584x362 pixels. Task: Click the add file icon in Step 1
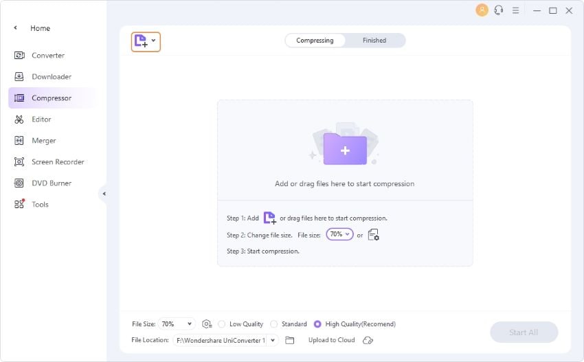269,218
